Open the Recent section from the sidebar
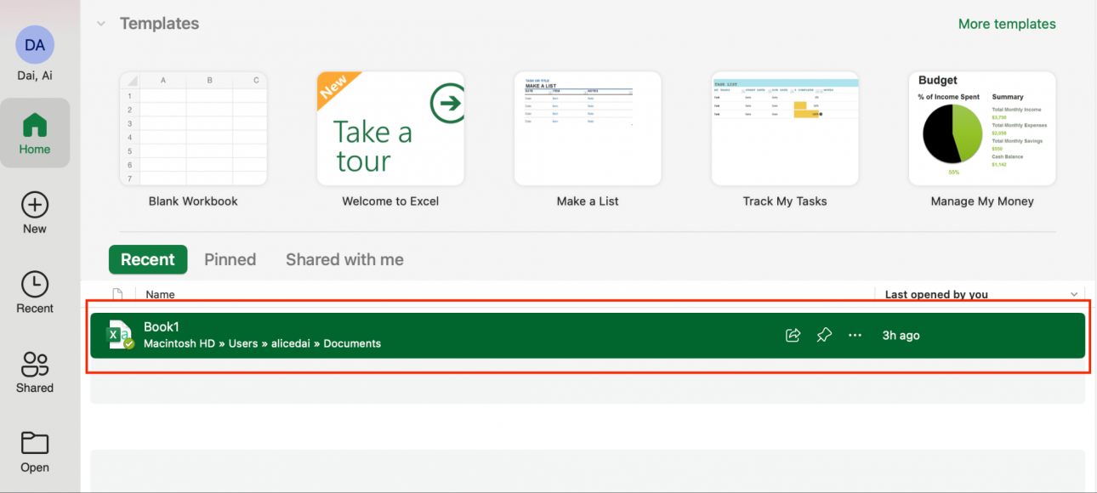1097x493 pixels. pyautogui.click(x=35, y=292)
